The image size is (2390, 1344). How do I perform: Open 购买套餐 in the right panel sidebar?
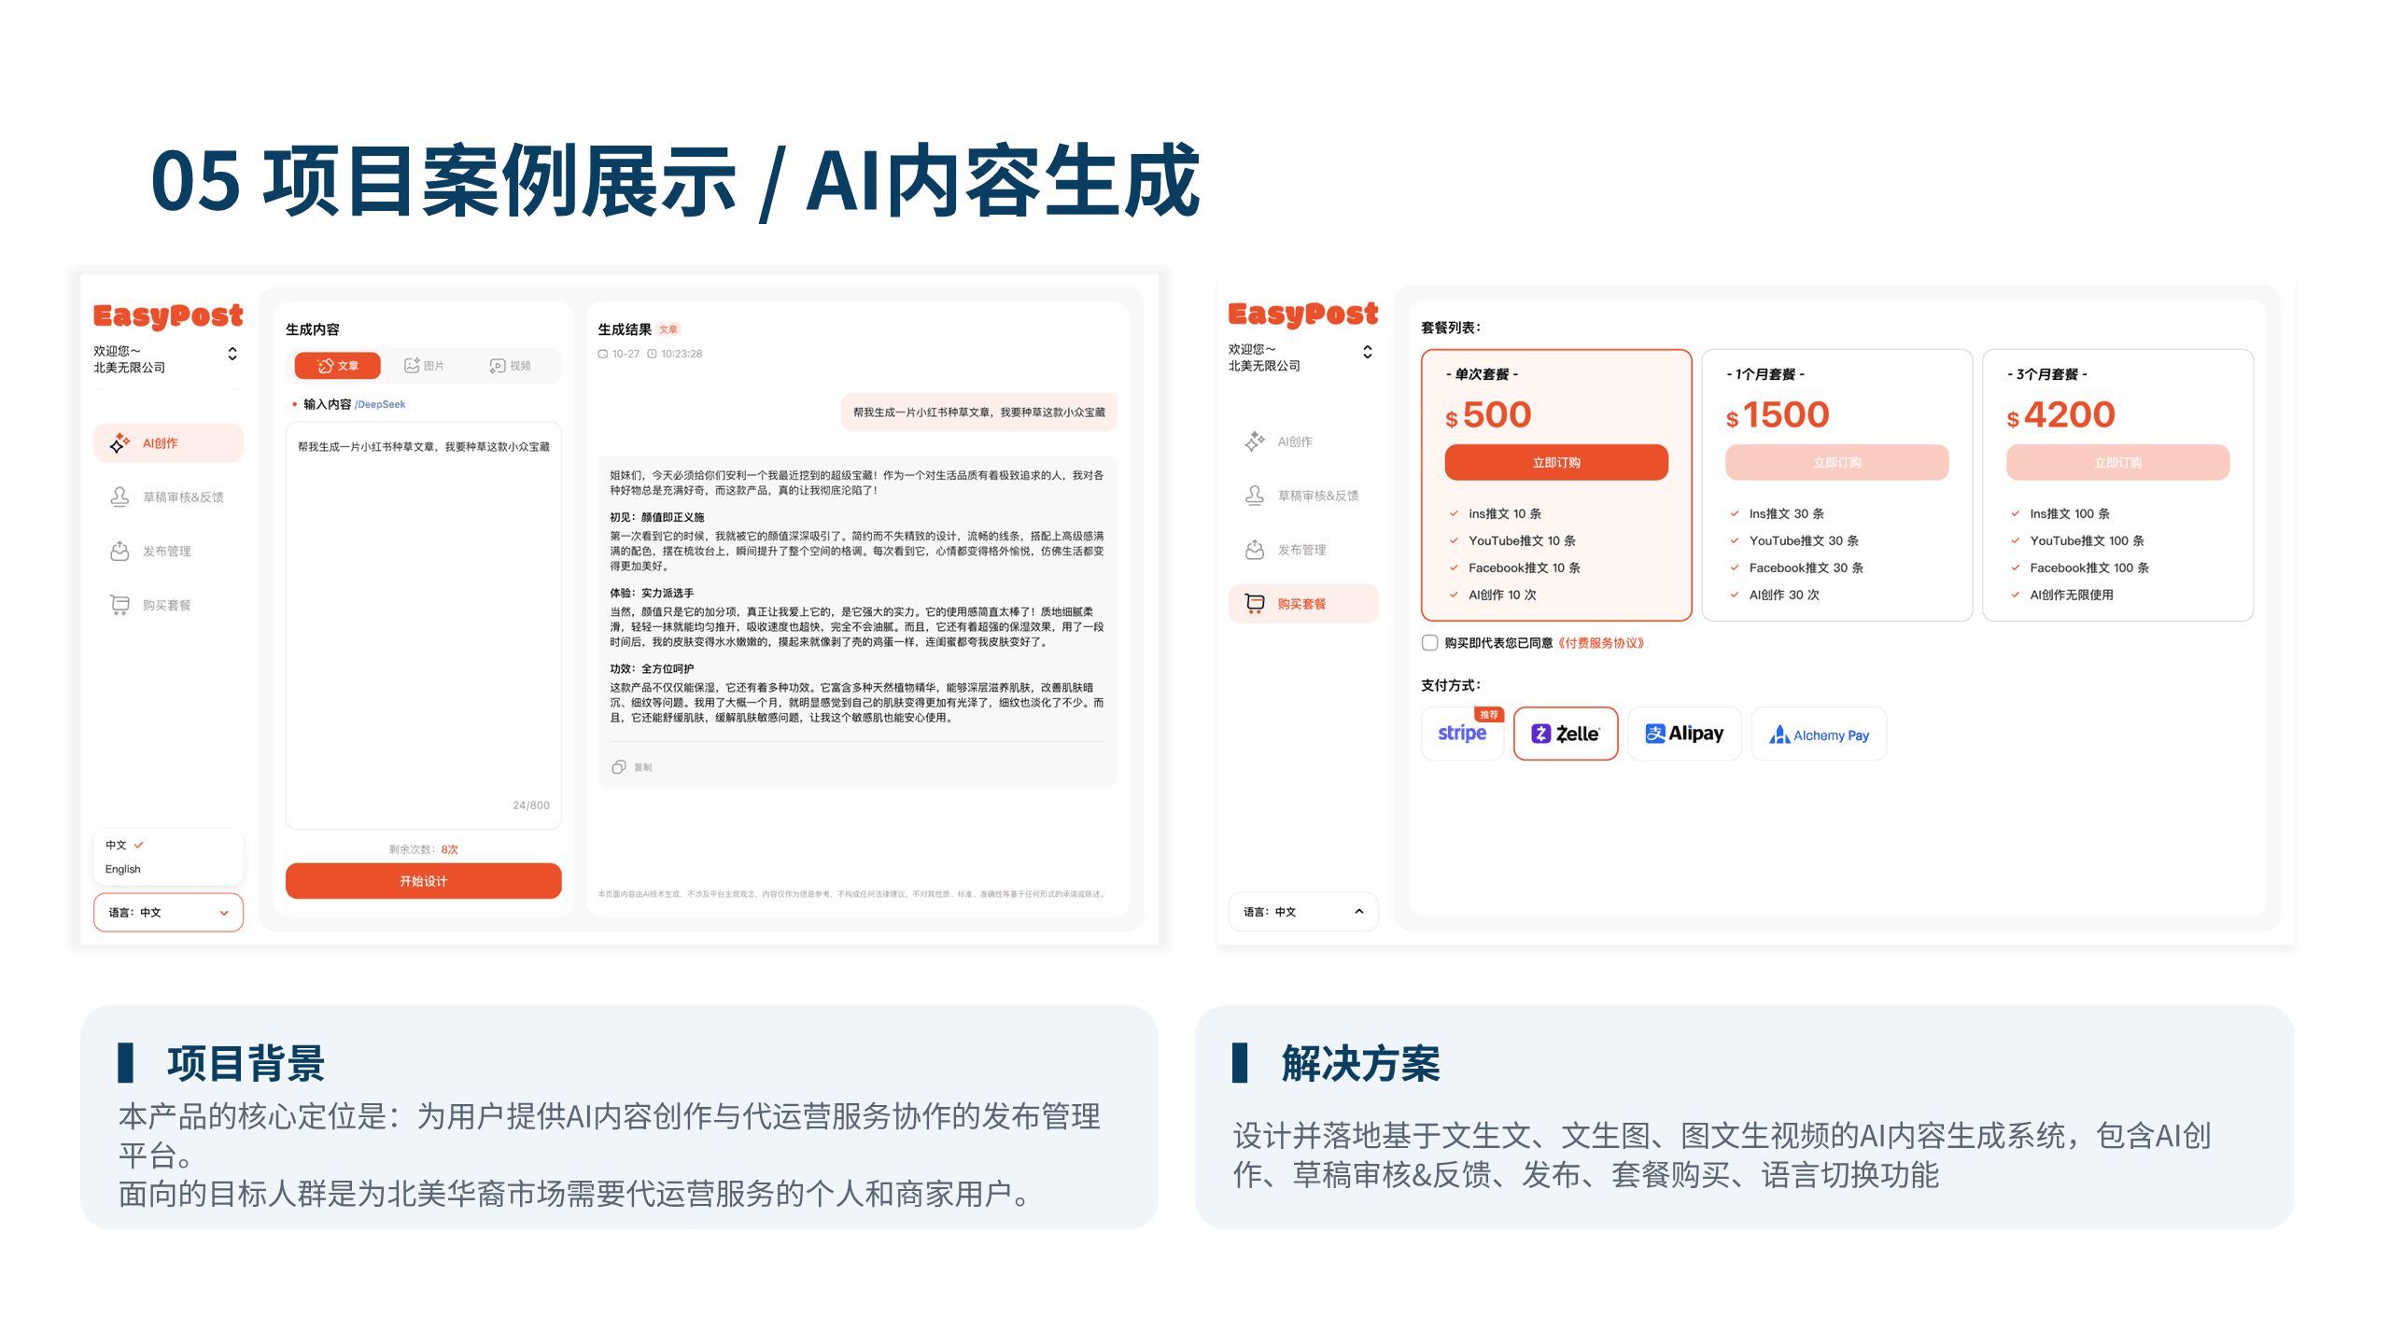1303,603
